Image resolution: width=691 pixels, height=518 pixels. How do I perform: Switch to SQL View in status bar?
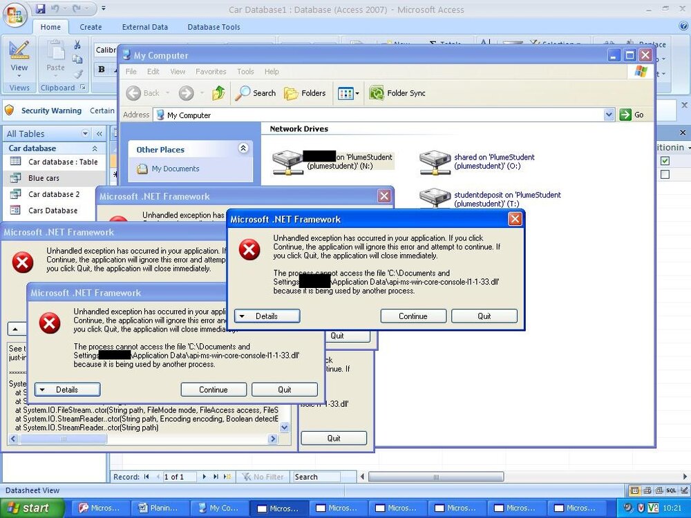(671, 490)
